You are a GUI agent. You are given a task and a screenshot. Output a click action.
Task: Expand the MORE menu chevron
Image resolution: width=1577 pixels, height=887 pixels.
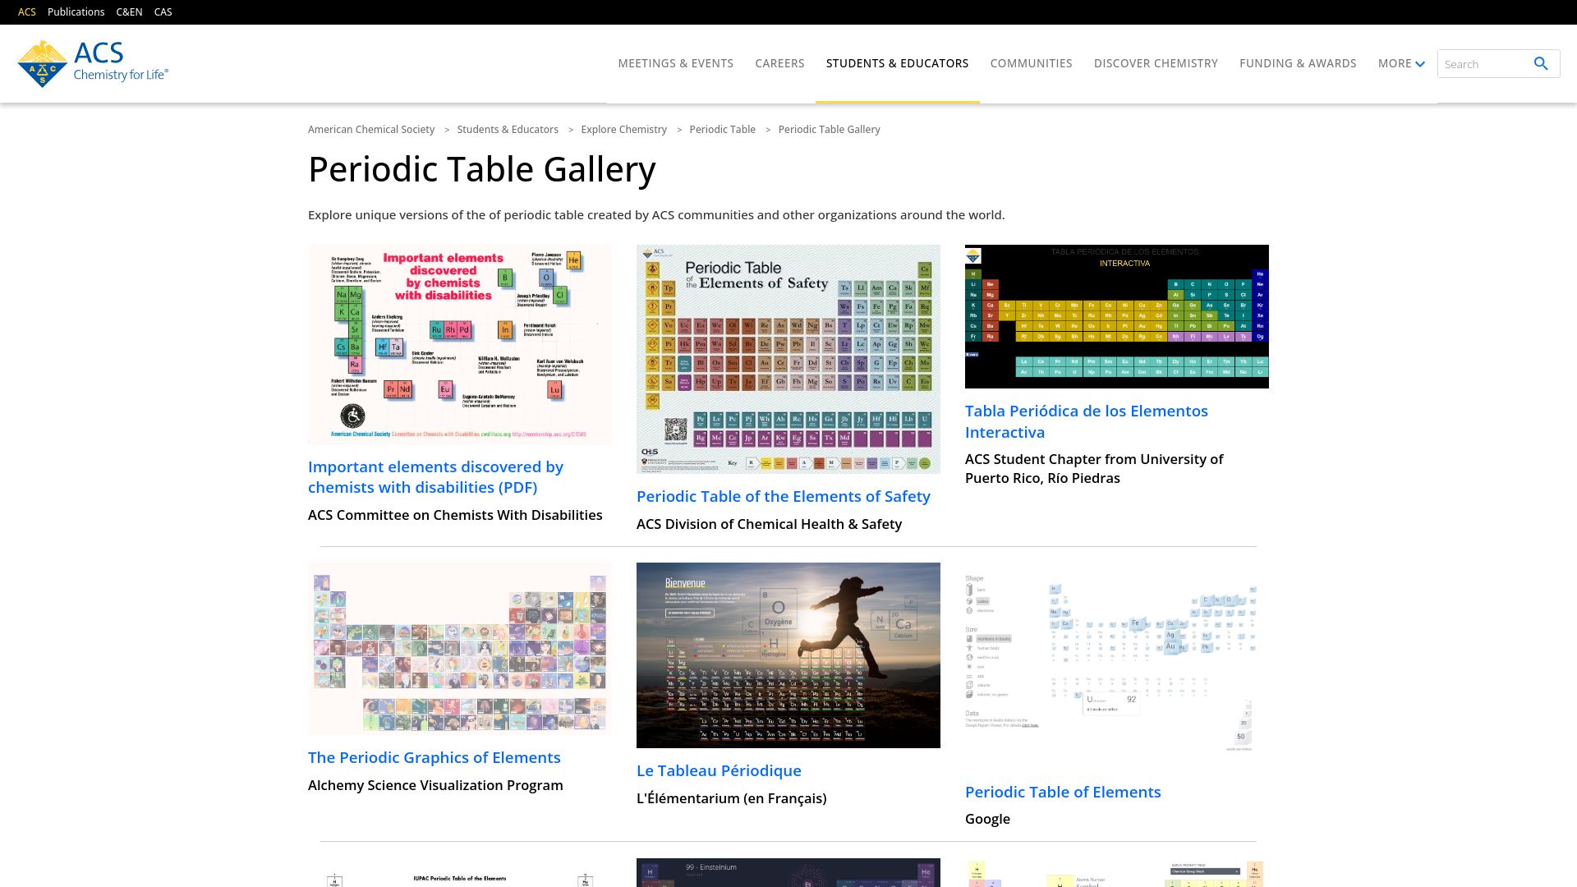coord(1420,64)
